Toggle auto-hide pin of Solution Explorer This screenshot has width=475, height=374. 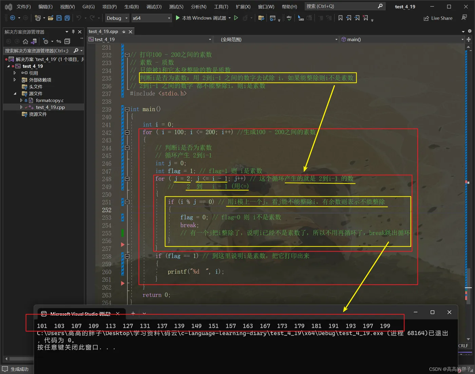[73, 32]
